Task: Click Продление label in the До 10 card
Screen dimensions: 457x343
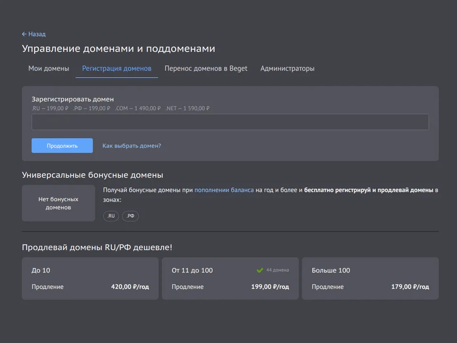Action: tap(48, 287)
